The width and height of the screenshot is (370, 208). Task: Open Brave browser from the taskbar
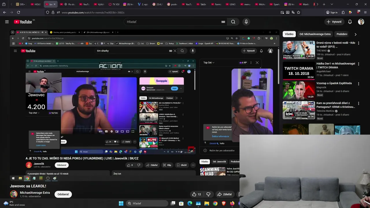click(224, 203)
